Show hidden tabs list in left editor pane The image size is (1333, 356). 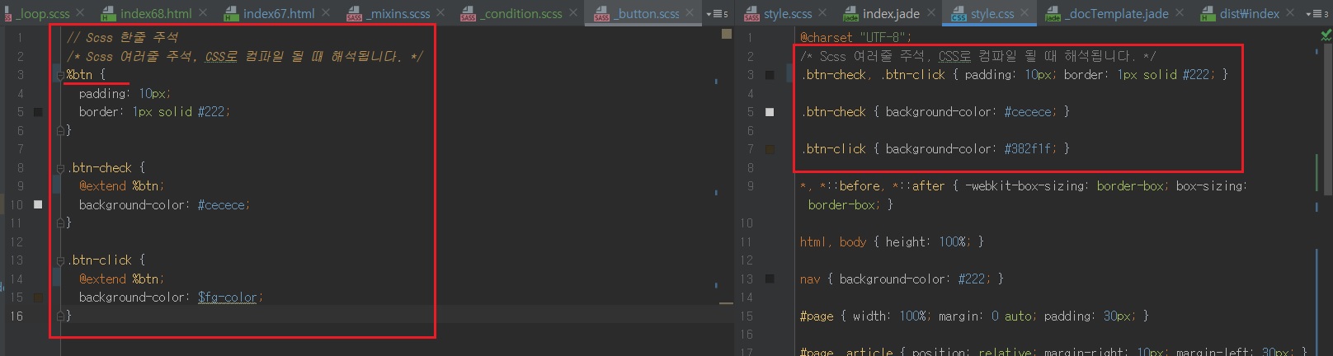[718, 14]
